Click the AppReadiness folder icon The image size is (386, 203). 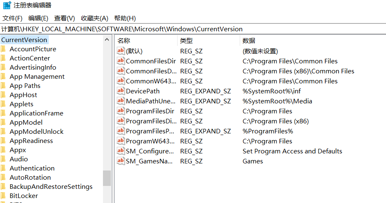(3, 140)
